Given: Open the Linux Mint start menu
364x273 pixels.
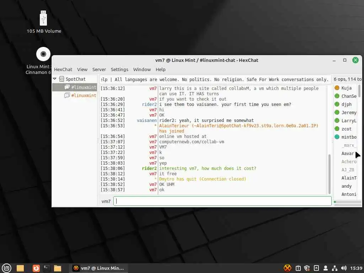Looking at the screenshot, I should tap(7, 268).
